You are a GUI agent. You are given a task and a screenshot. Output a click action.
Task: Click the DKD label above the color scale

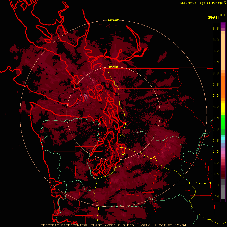click(222, 15)
